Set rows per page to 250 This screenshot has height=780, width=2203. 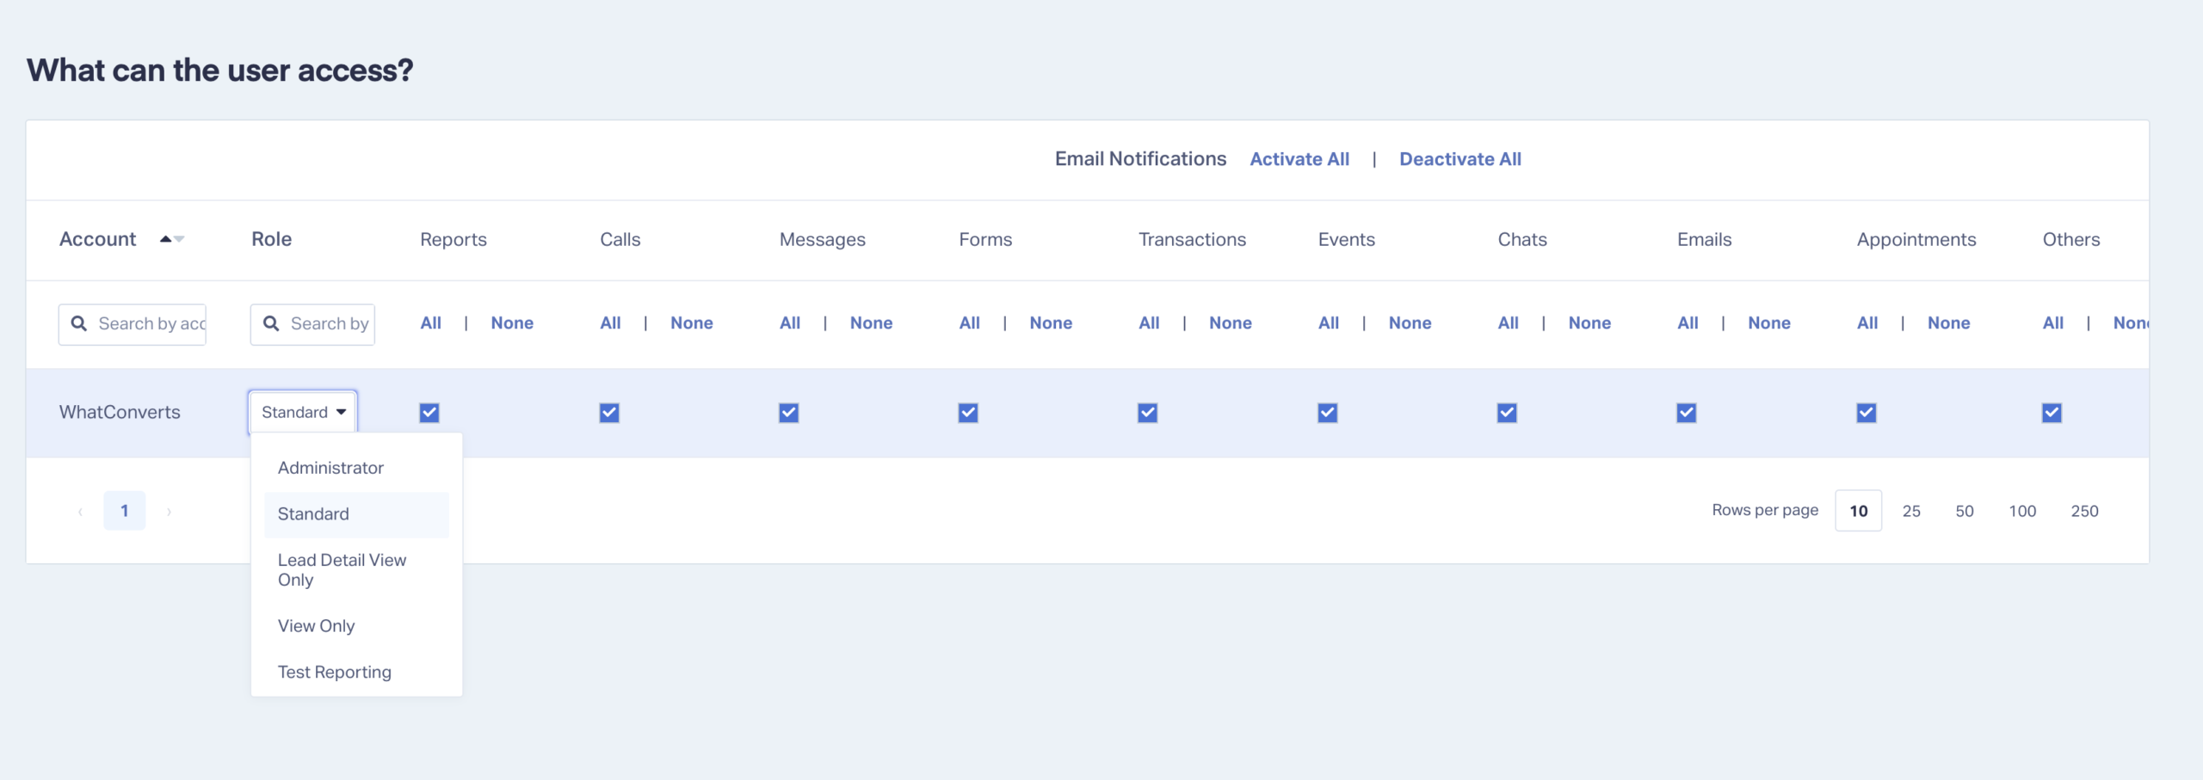[x=2084, y=511]
